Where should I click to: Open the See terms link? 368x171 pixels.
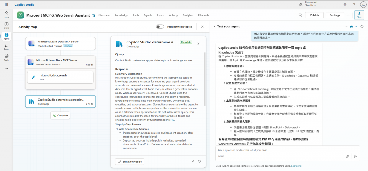point(296,166)
